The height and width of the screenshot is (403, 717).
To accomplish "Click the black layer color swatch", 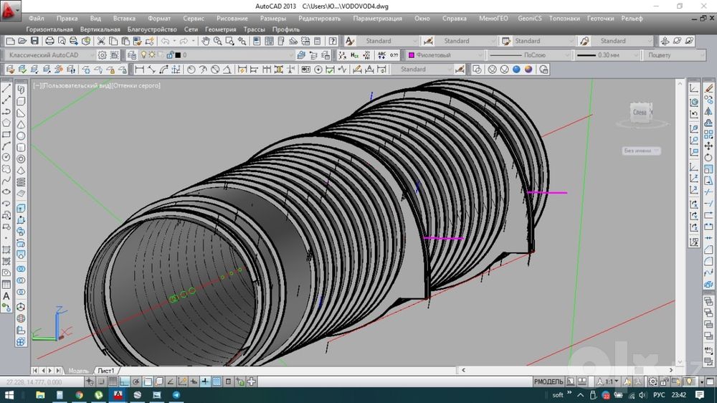I will pos(178,55).
